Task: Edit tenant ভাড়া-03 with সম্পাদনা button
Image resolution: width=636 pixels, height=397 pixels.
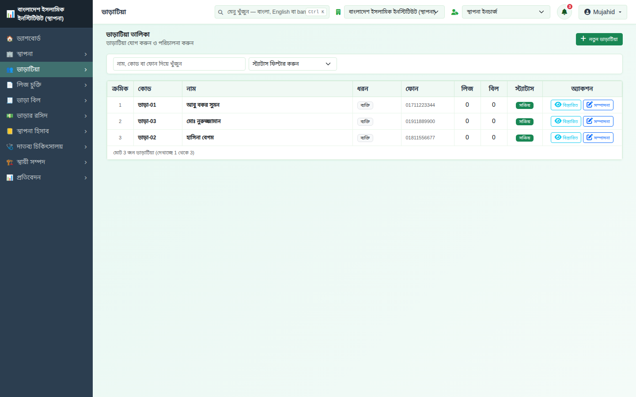Action: click(x=598, y=121)
